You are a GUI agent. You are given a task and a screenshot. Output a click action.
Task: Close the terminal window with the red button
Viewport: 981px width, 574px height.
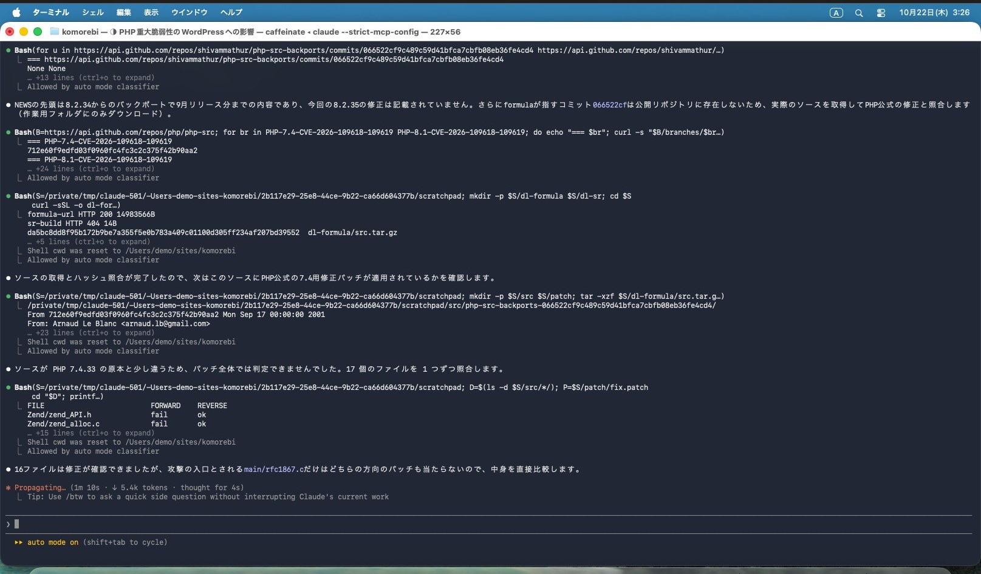tap(10, 32)
